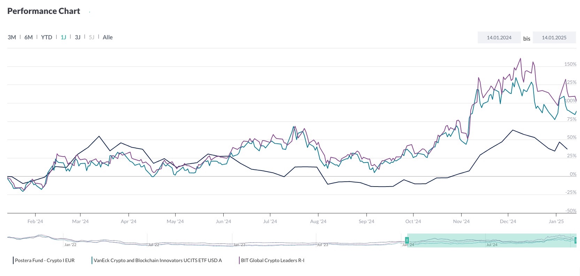Click Jan '22 in the navigator timeline

[x=70, y=245]
